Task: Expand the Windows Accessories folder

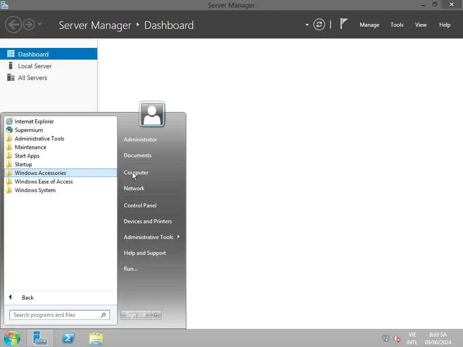Action: 61,173
